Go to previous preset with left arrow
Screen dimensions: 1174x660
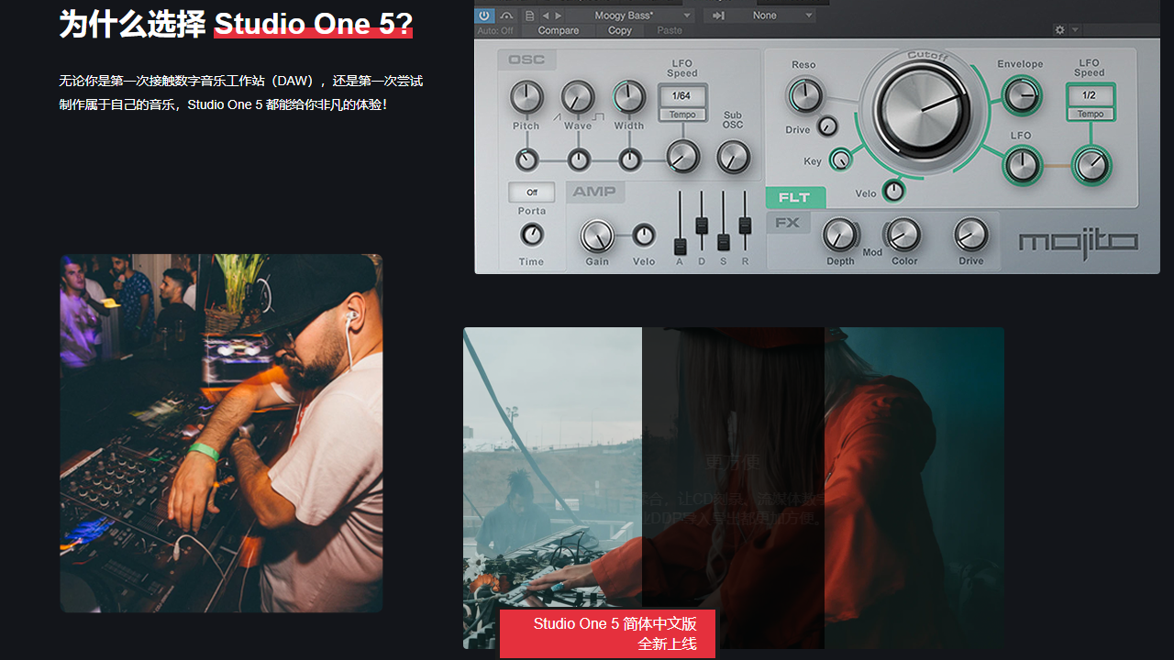tap(546, 15)
